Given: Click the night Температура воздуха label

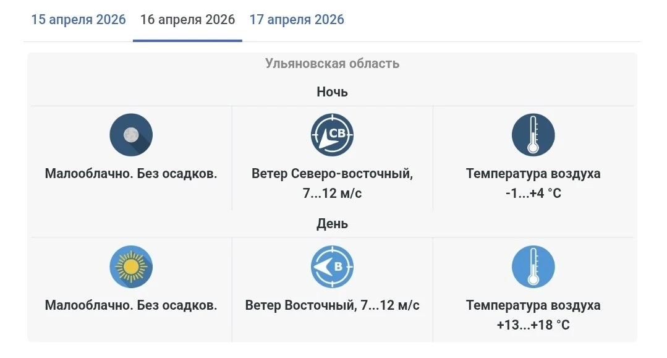Looking at the screenshot, I should point(533,174).
